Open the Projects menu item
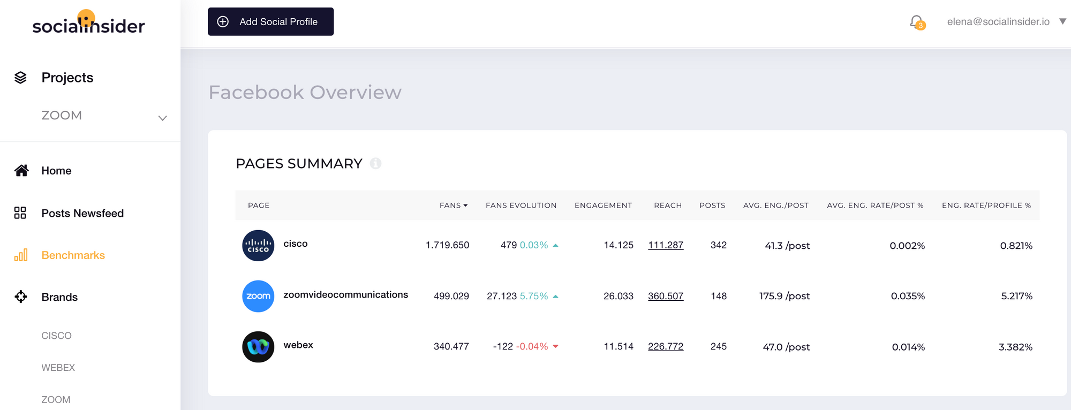 [67, 78]
